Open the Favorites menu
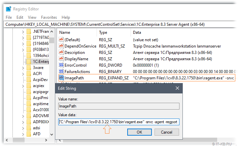This screenshot has width=238, height=146. click(x=49, y=17)
